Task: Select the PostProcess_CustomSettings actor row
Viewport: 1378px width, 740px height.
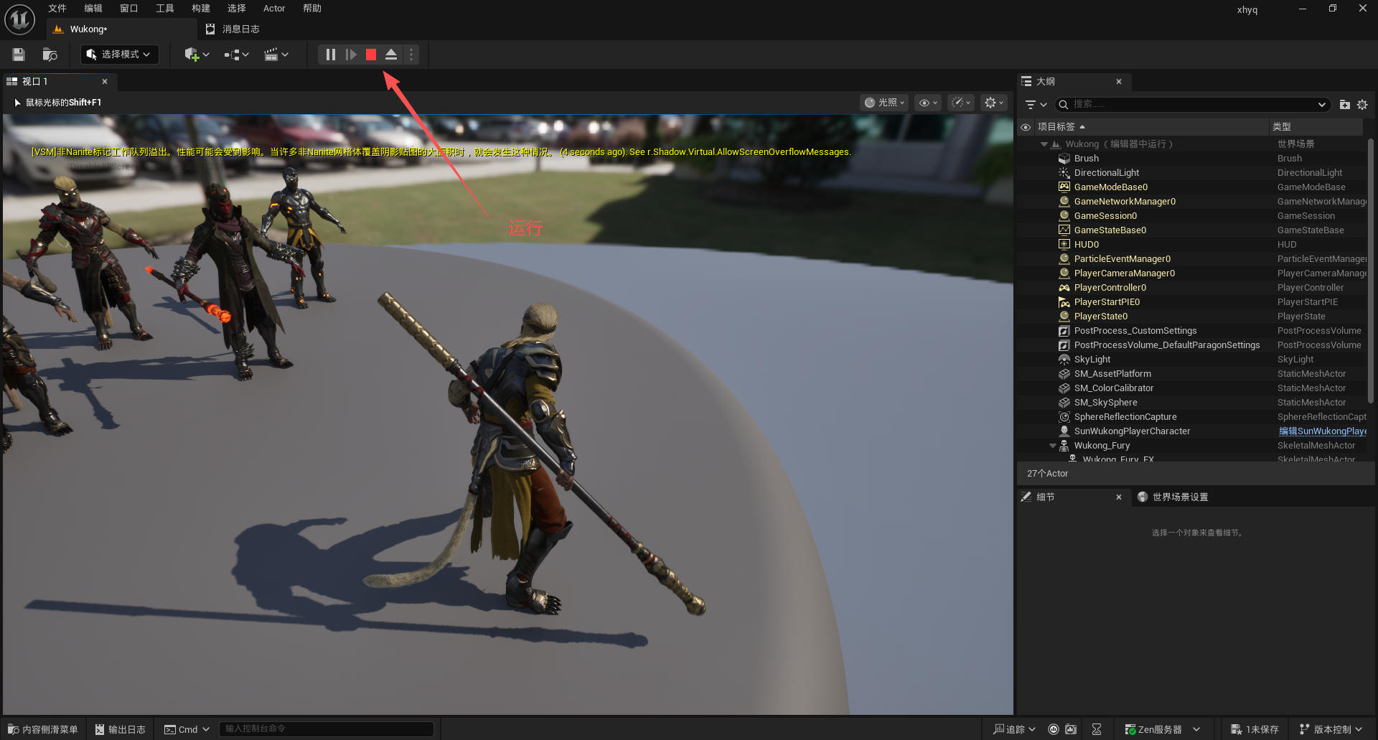Action: pyautogui.click(x=1193, y=331)
